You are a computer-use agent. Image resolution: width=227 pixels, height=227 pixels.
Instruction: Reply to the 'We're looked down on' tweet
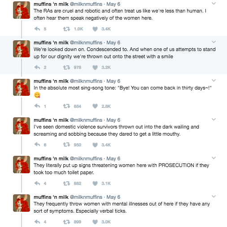[37, 67]
